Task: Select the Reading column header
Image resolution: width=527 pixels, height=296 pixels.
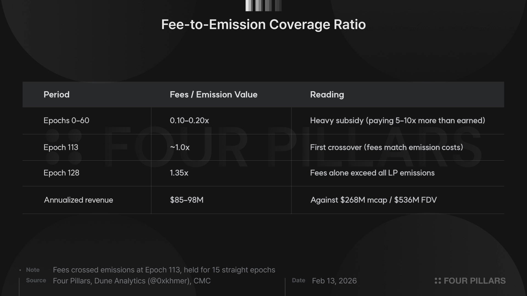Action: 327,95
